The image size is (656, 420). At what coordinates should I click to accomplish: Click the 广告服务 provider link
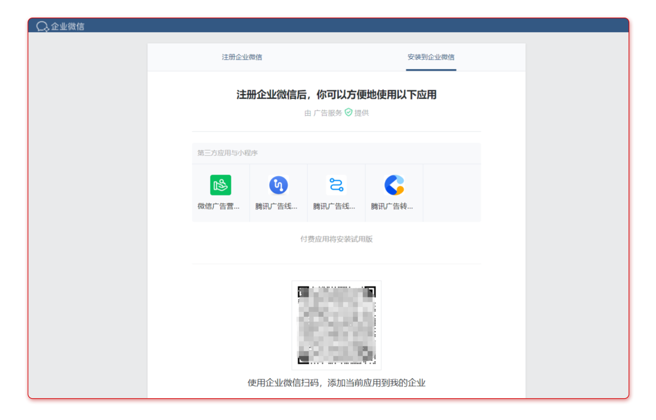[327, 113]
